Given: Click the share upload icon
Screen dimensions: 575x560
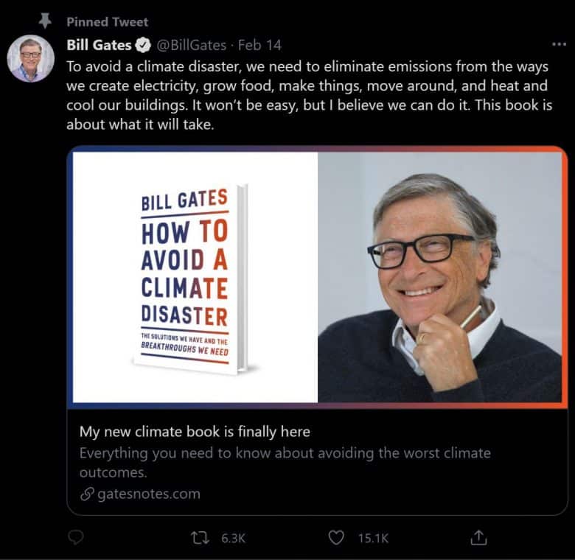Looking at the screenshot, I should [478, 538].
